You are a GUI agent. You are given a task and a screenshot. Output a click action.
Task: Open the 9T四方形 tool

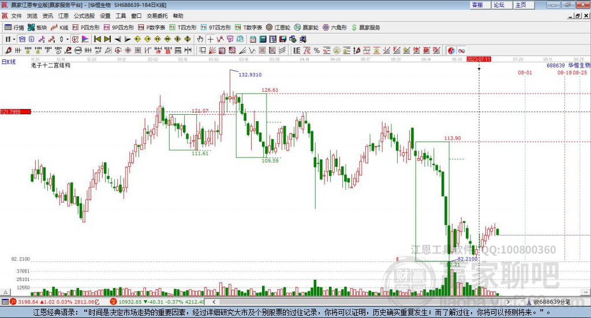[216, 28]
